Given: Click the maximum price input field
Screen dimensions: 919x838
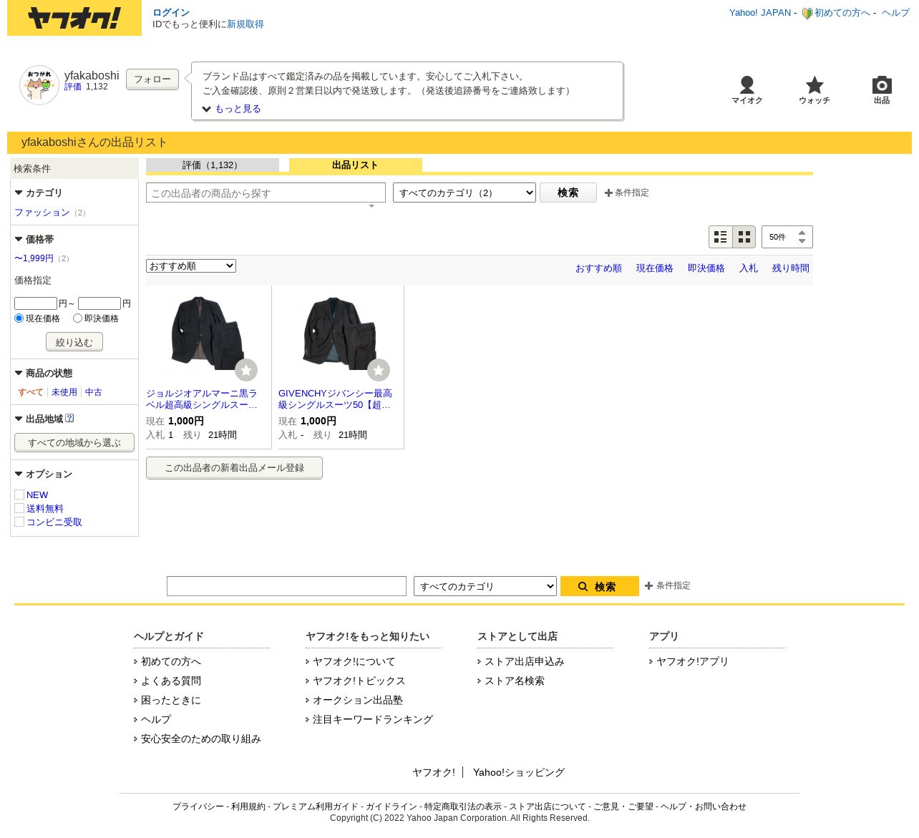Looking at the screenshot, I should [x=99, y=303].
